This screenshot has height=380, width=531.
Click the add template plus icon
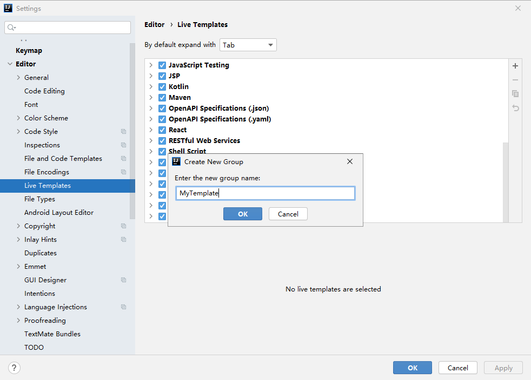click(515, 66)
